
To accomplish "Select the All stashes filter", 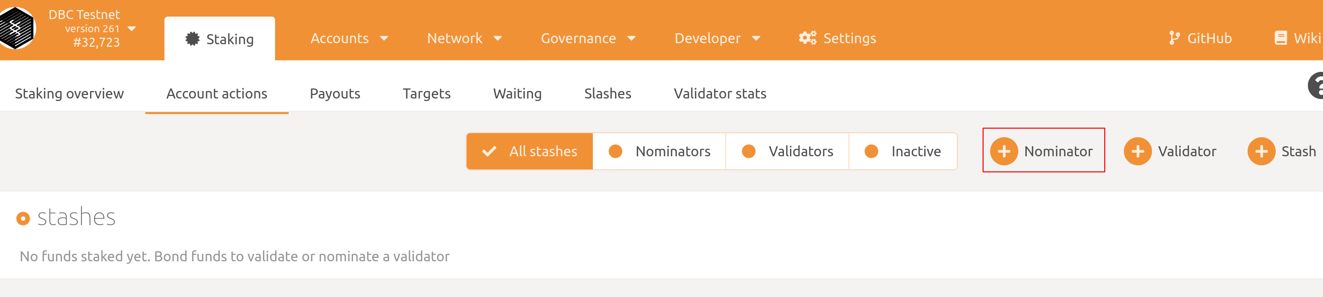I will click(530, 151).
